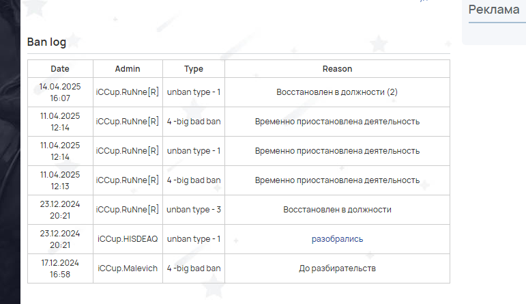The image size is (526, 304).
Task: Click Восстановлен в должности in 23.12.2024 row
Action: click(x=337, y=210)
